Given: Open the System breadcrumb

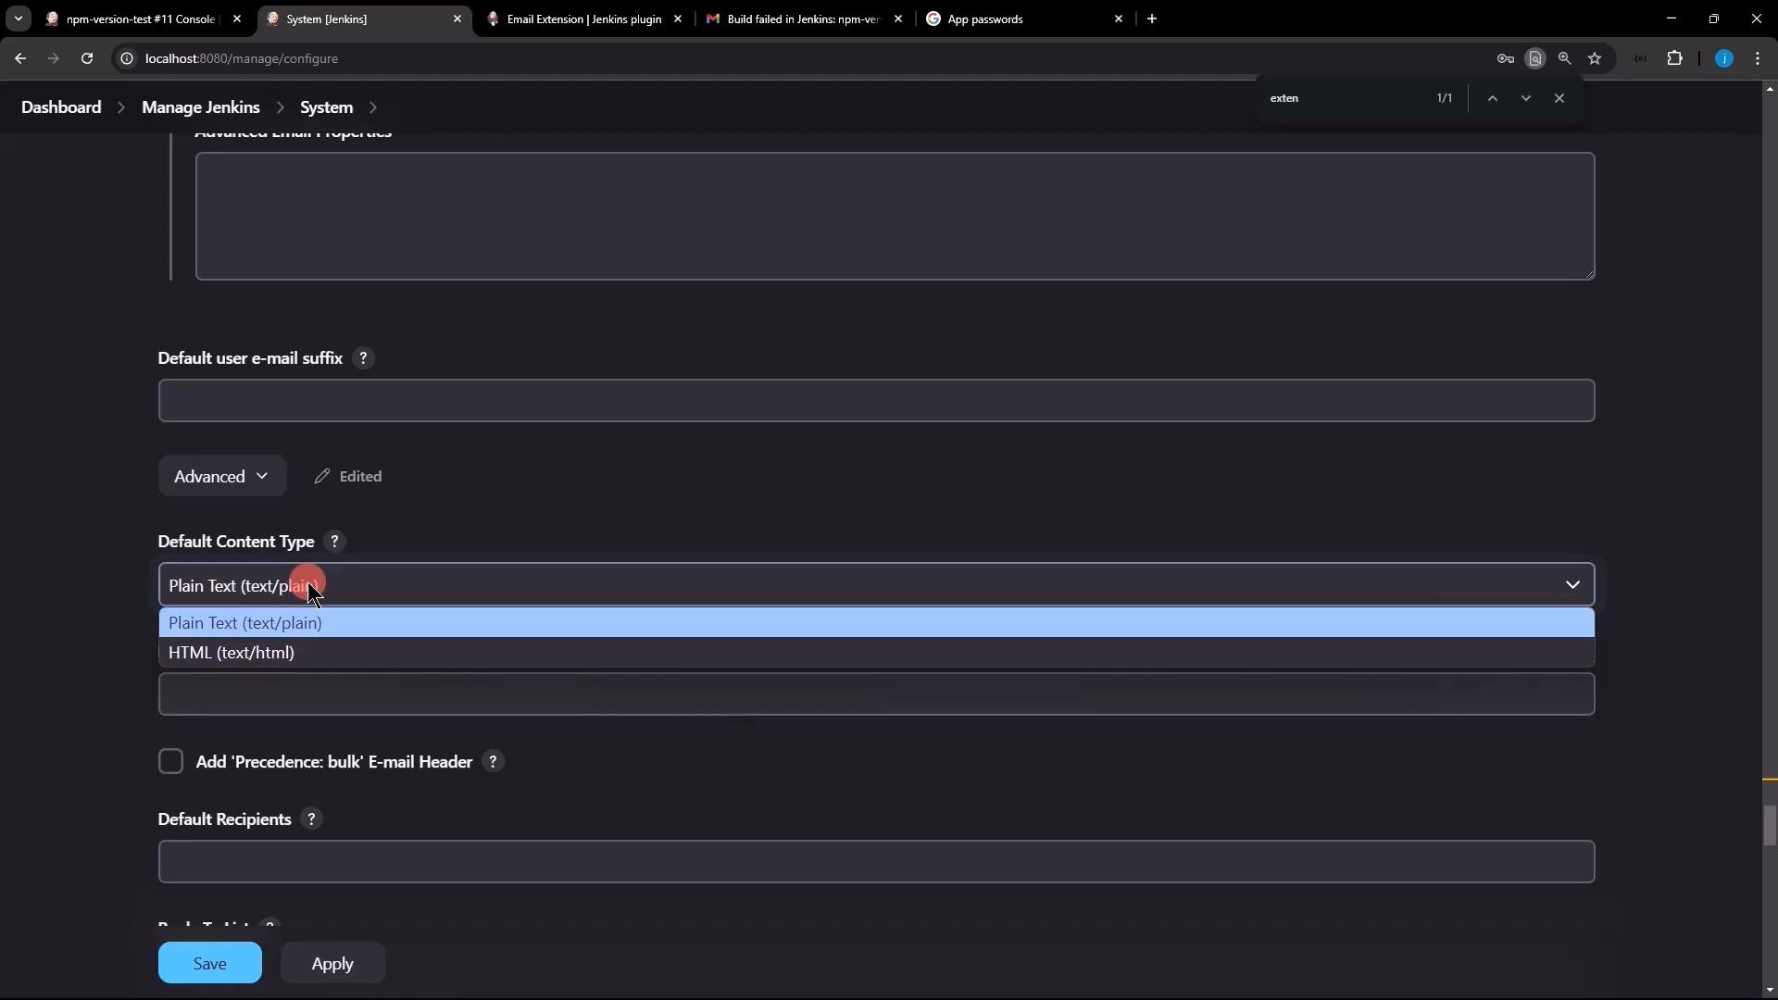Looking at the screenshot, I should tap(327, 107).
